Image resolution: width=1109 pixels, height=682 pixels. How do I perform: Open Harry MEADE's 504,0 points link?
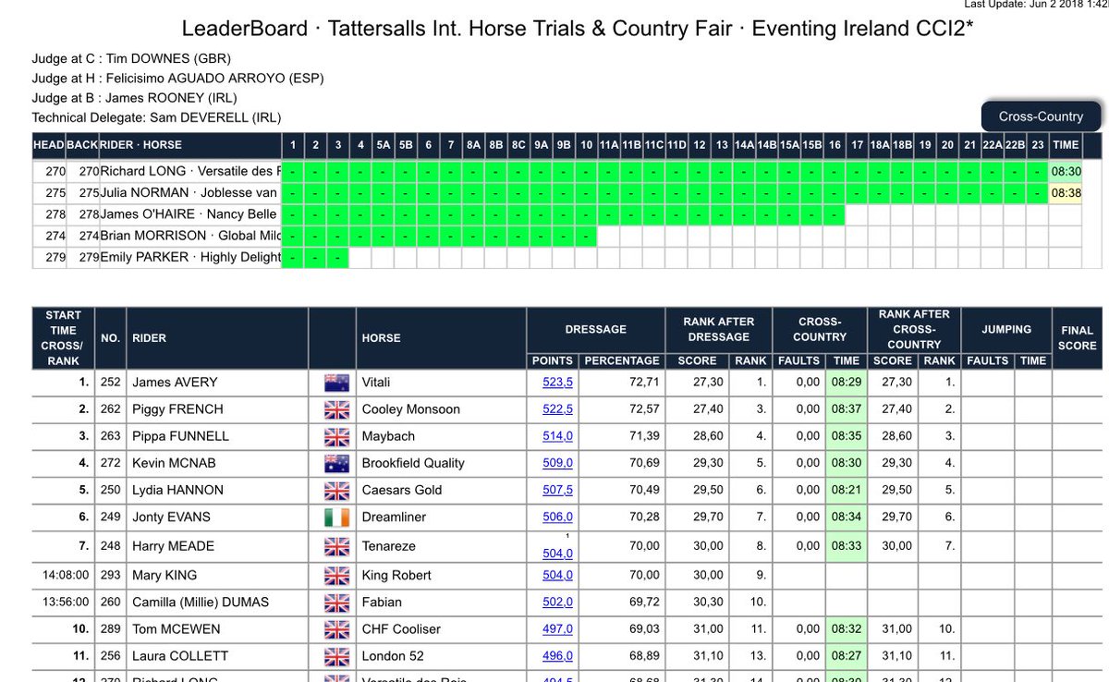(x=557, y=554)
